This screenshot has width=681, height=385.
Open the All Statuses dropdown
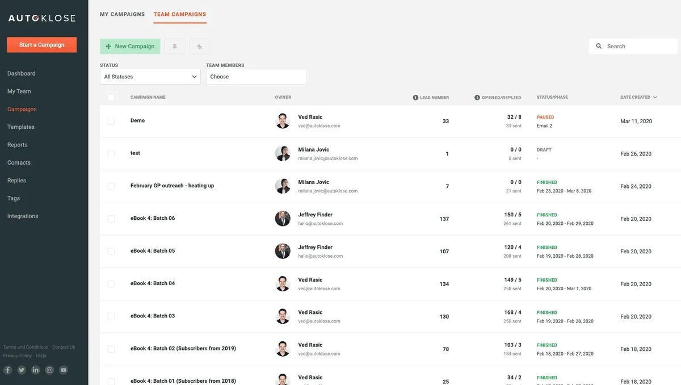(150, 76)
